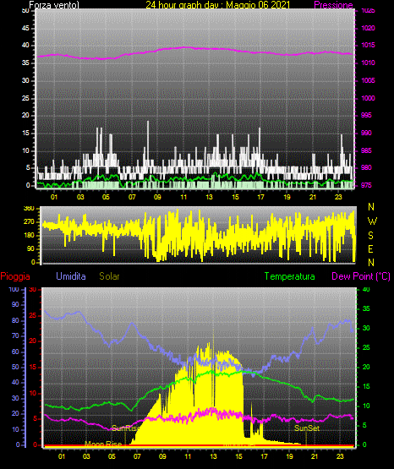394x469 pixels.
Task: Click green temperature axis value 35
Action: [366, 308]
